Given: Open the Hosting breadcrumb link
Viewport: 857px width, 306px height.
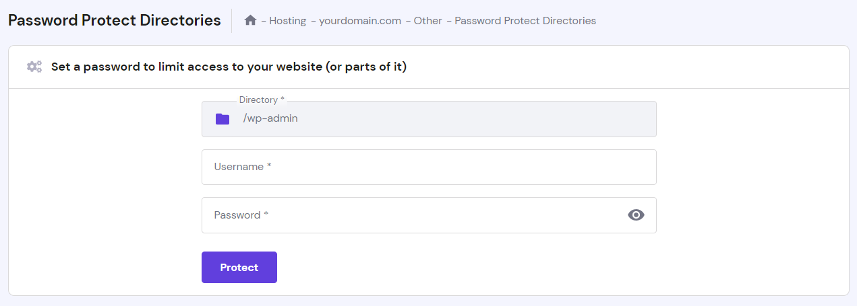Looking at the screenshot, I should 287,21.
